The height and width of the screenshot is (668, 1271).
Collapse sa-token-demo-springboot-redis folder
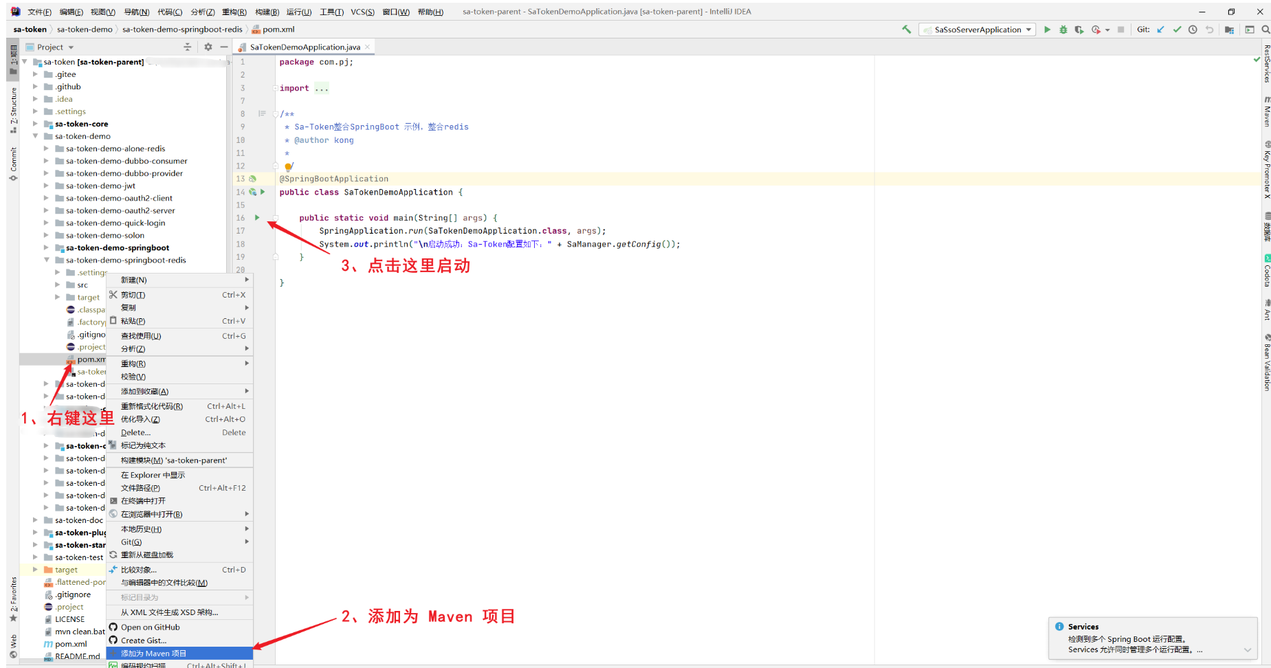coord(46,260)
